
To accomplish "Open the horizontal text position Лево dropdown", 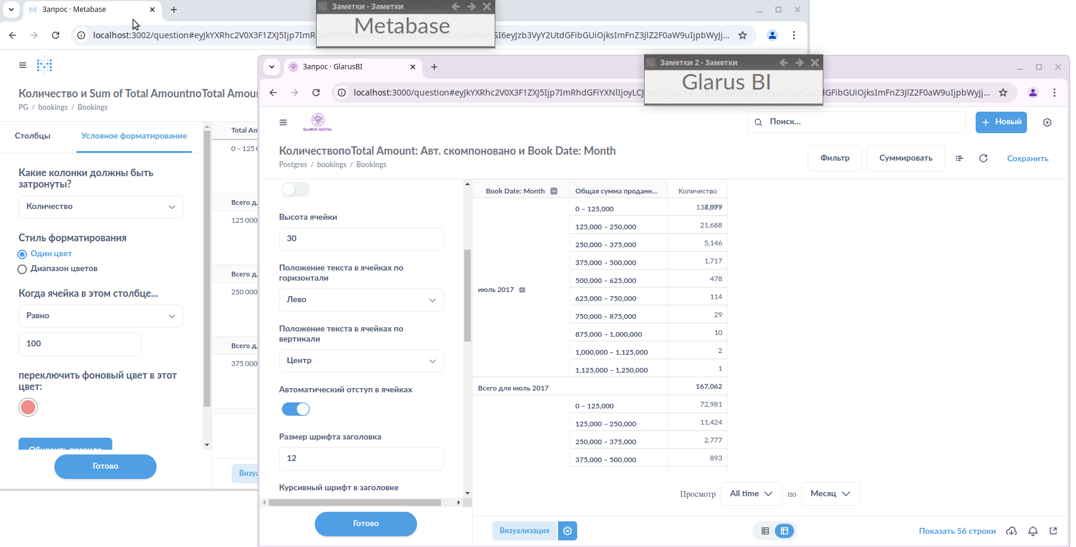I will click(x=361, y=300).
